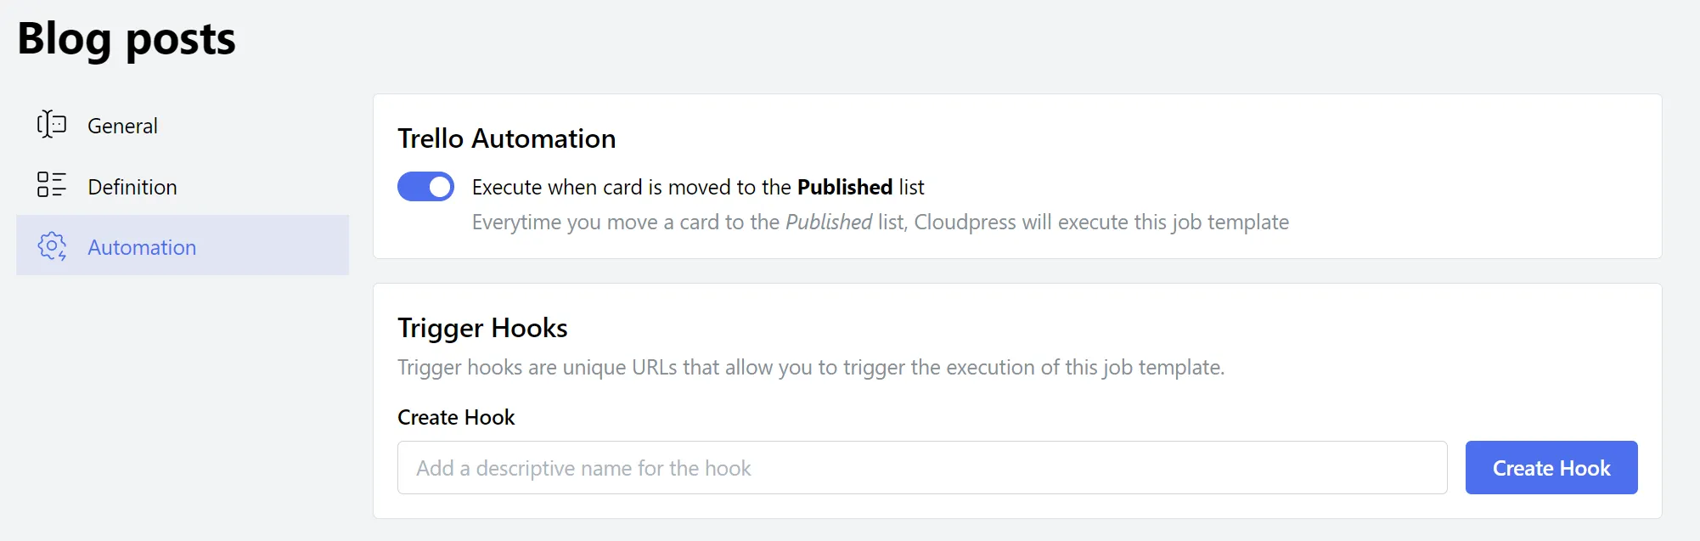Switch to the Definition tab
This screenshot has width=1700, height=541.
click(132, 186)
